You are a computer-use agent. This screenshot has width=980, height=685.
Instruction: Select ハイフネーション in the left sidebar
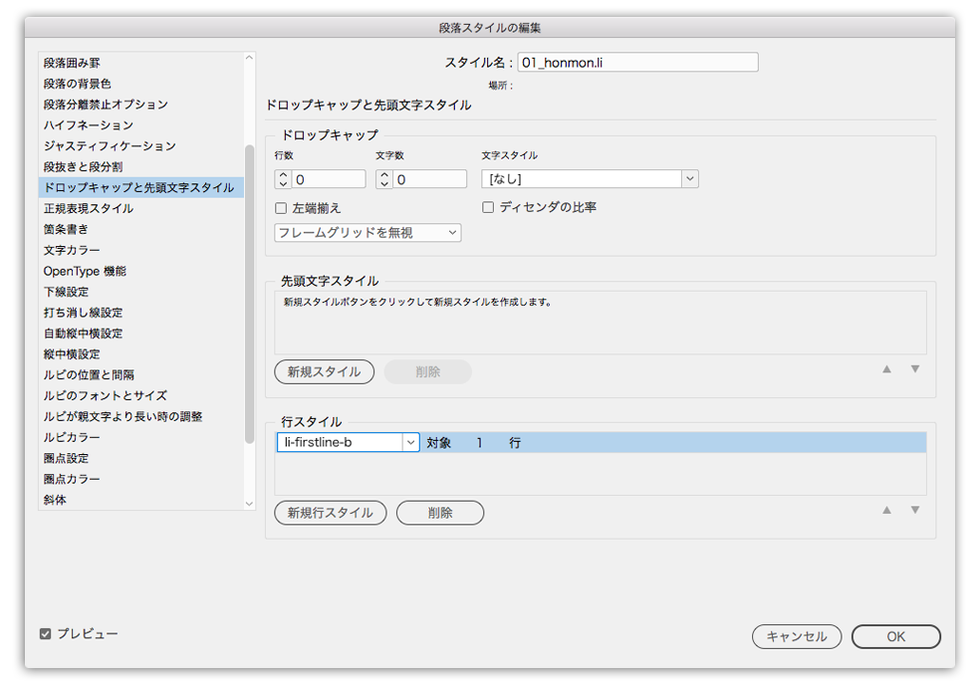[90, 123]
